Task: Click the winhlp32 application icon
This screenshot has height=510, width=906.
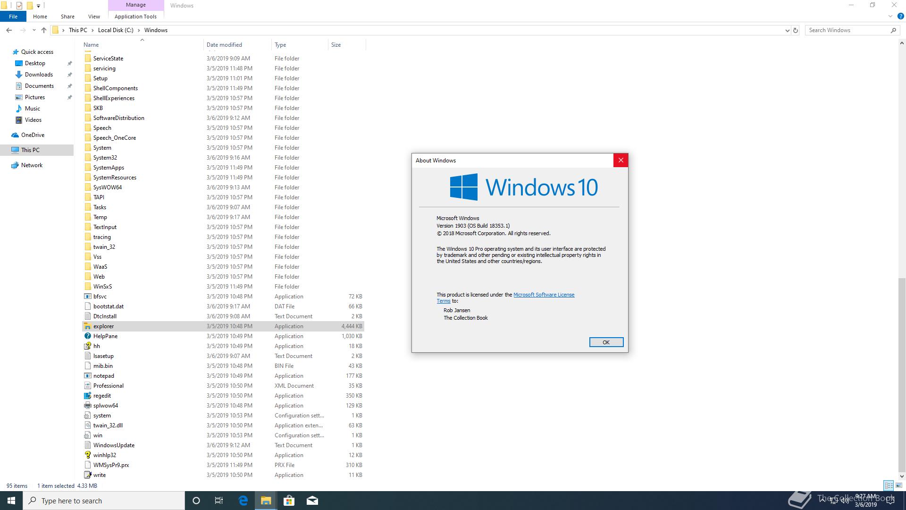Action: (87, 455)
